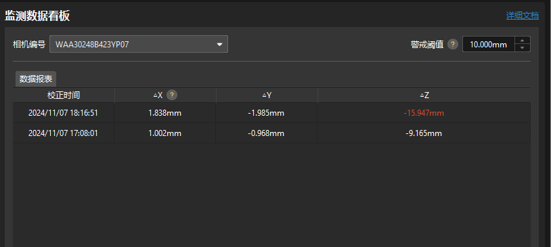Click help icon beside △X header
This screenshot has height=247, width=551.
click(171, 95)
